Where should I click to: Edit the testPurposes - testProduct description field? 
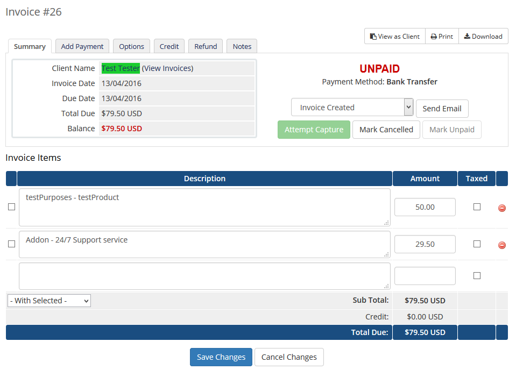(204, 207)
